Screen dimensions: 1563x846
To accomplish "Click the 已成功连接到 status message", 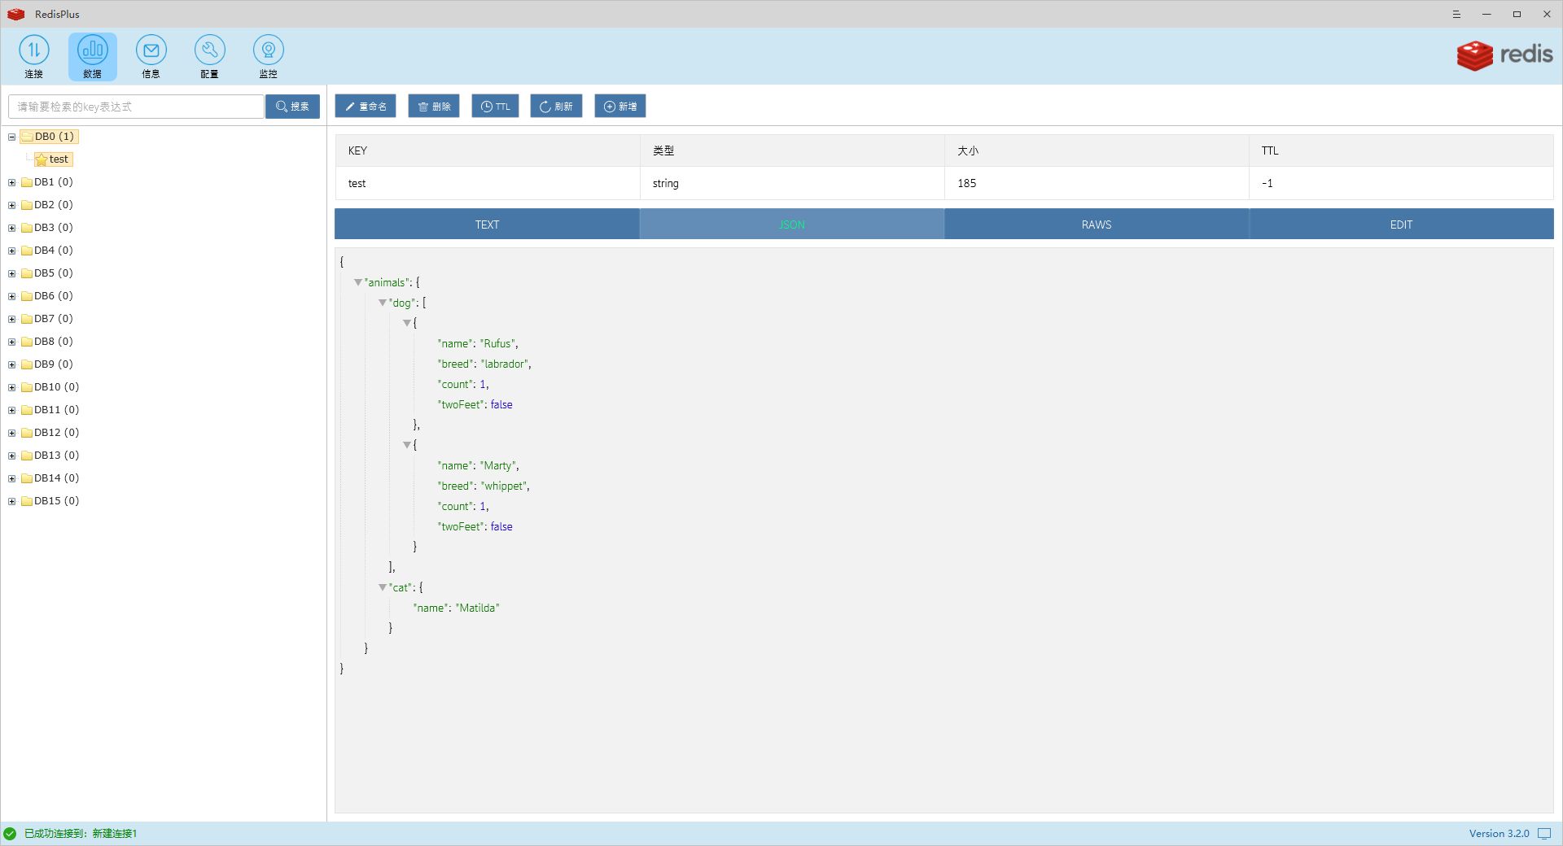I will point(81,834).
